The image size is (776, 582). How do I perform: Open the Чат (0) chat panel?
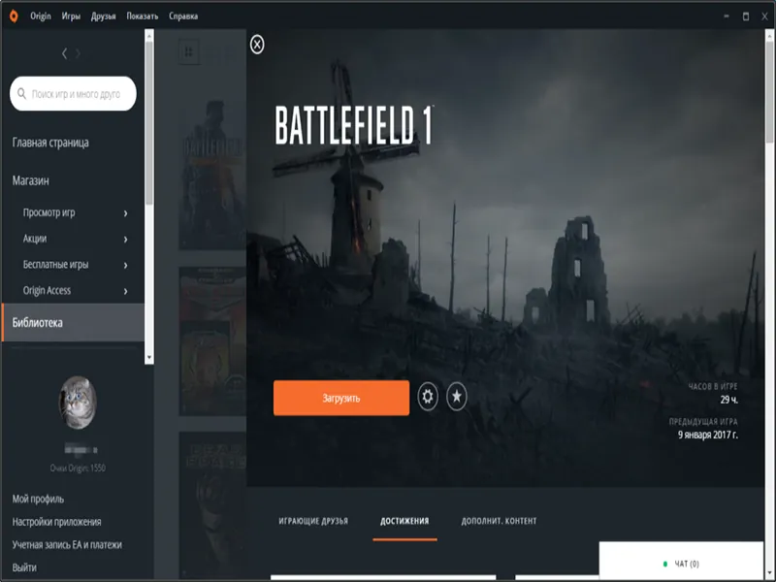point(687,564)
